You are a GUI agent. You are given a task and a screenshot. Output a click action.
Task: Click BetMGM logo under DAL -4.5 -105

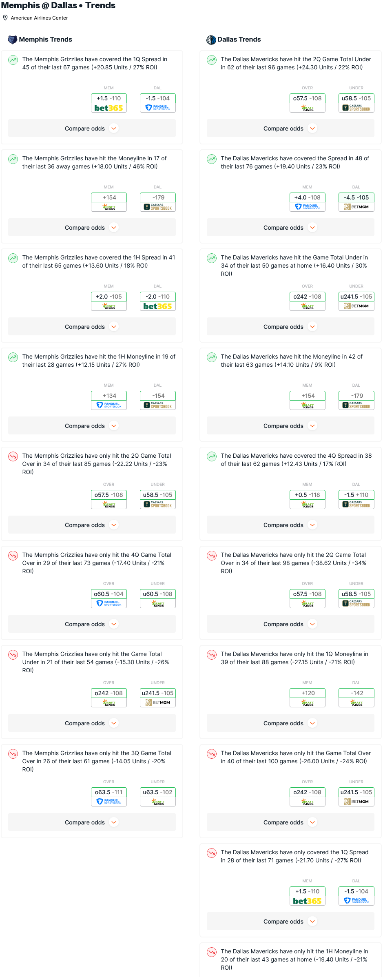tap(356, 207)
